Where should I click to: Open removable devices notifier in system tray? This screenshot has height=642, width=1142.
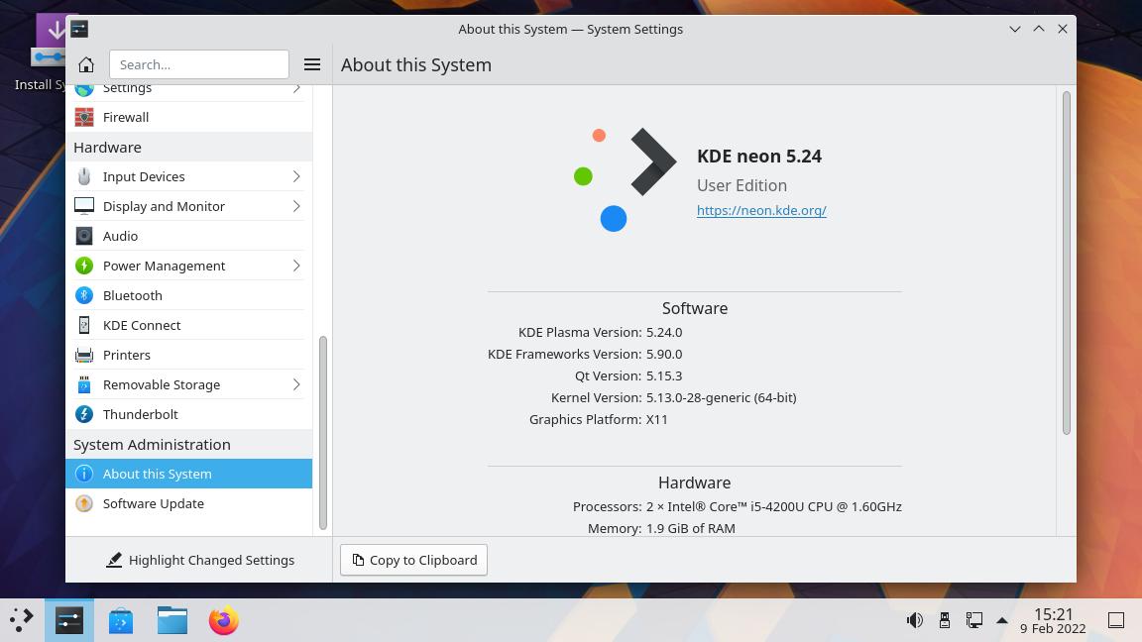tap(945, 620)
